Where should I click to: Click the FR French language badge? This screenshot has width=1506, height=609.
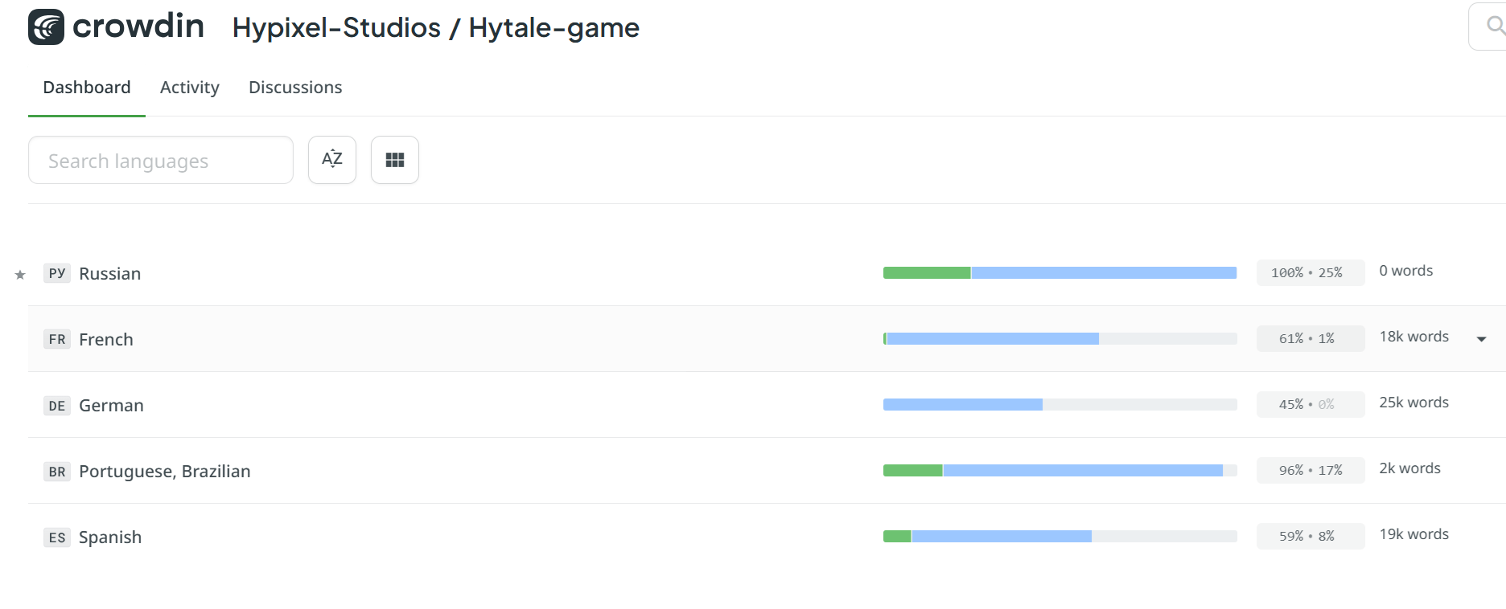click(x=57, y=339)
